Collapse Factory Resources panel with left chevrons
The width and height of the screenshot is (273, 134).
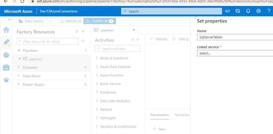(83, 31)
